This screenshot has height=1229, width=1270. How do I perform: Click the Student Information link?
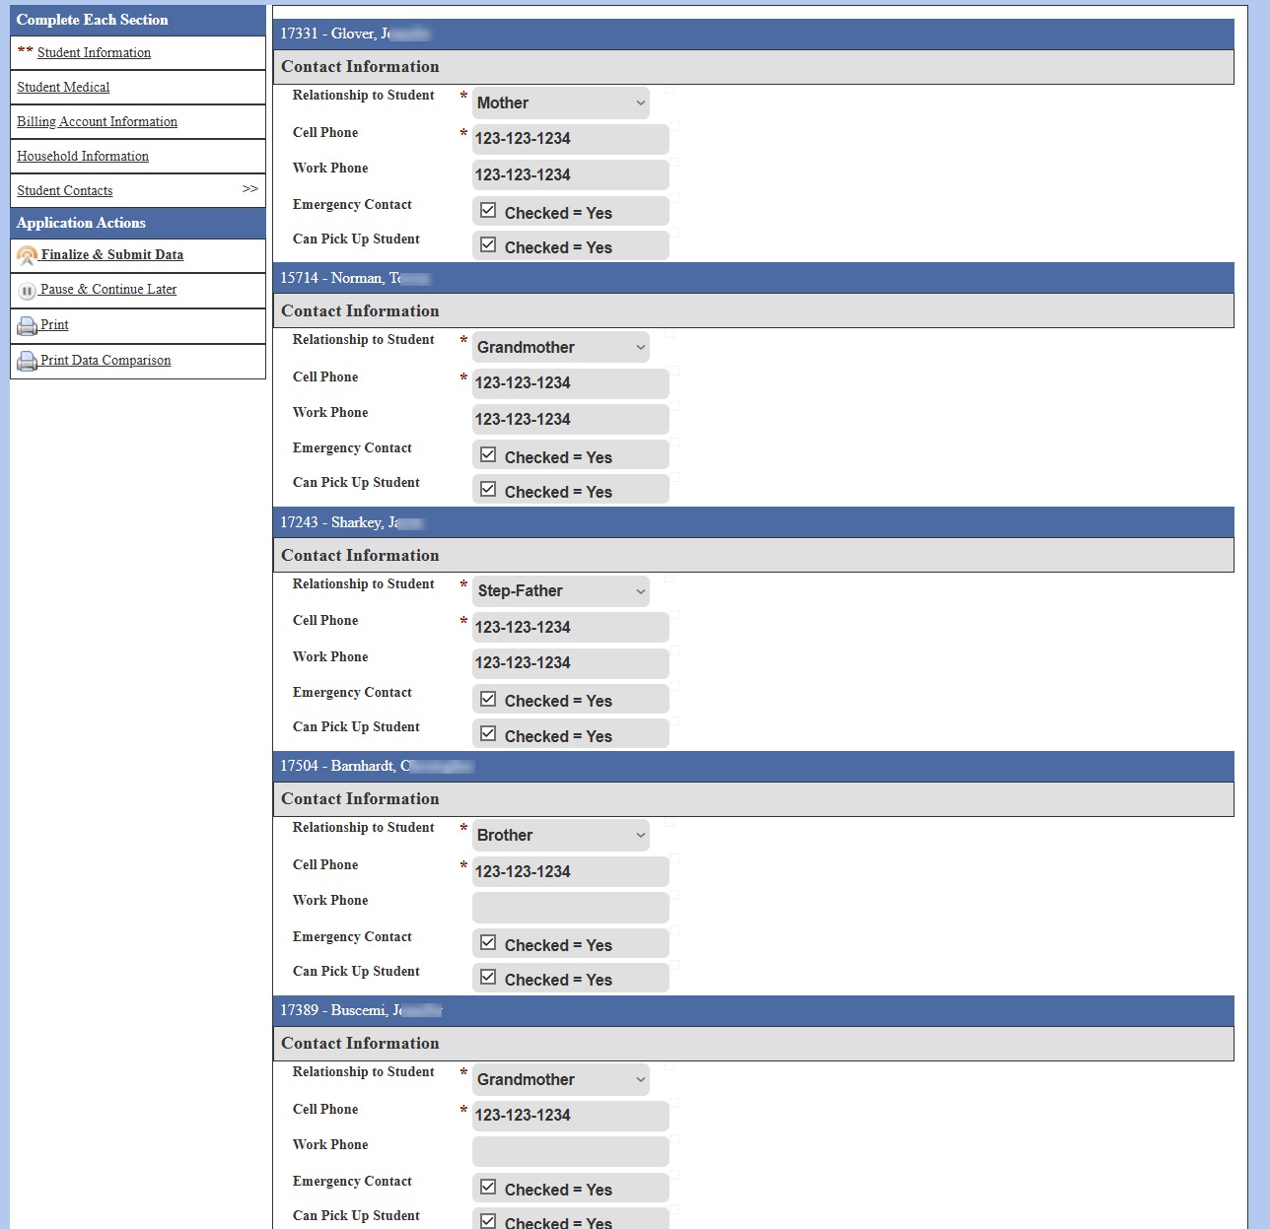coord(94,52)
